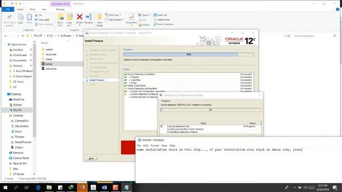Viewport: 342px width, 192px height.
Task: Click History in the Open group
Action: [144, 25]
